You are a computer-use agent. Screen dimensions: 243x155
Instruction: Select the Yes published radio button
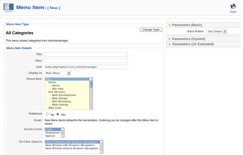coord(58,114)
